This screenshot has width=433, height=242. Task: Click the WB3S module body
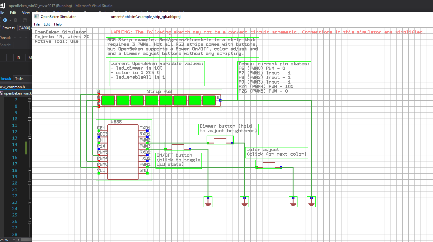click(123, 152)
